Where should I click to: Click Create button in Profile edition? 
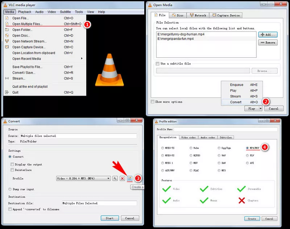(252, 218)
